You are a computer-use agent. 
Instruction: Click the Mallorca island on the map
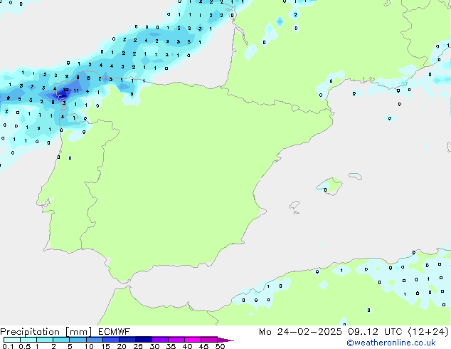(329, 186)
